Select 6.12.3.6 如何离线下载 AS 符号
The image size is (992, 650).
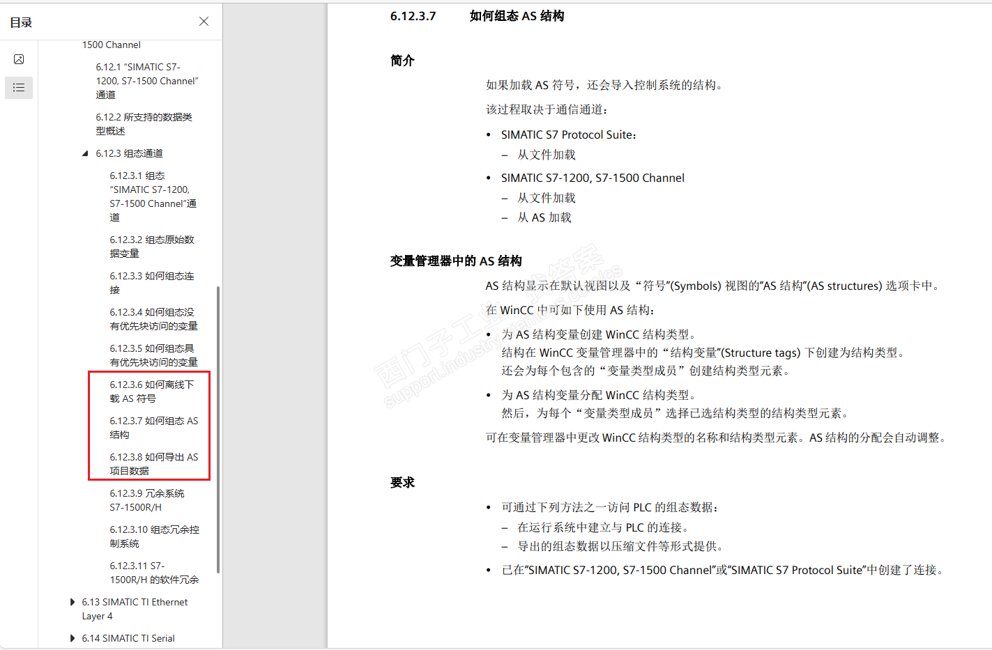pyautogui.click(x=152, y=392)
